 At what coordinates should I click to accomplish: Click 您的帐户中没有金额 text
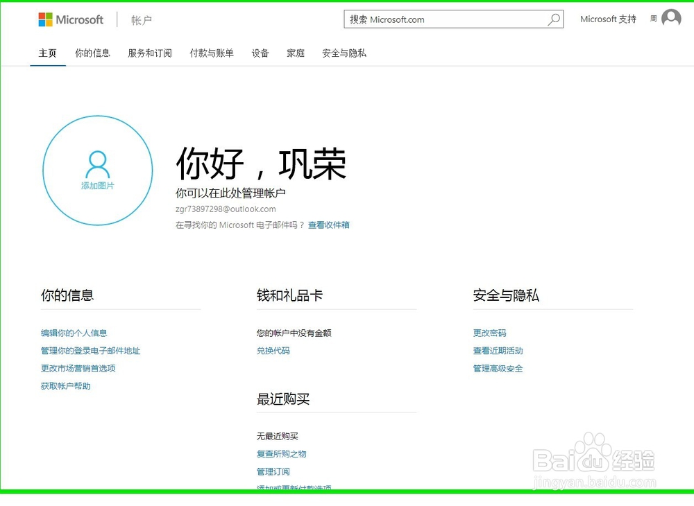coord(294,333)
